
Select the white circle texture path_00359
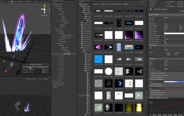(x=109, y=71)
